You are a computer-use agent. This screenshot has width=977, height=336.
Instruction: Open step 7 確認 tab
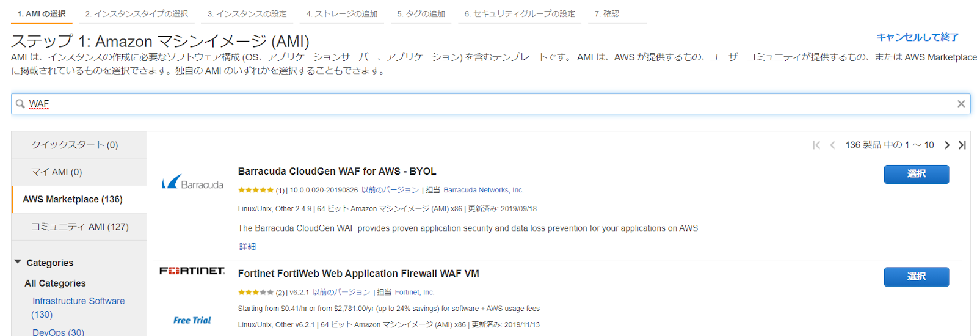[617, 14]
